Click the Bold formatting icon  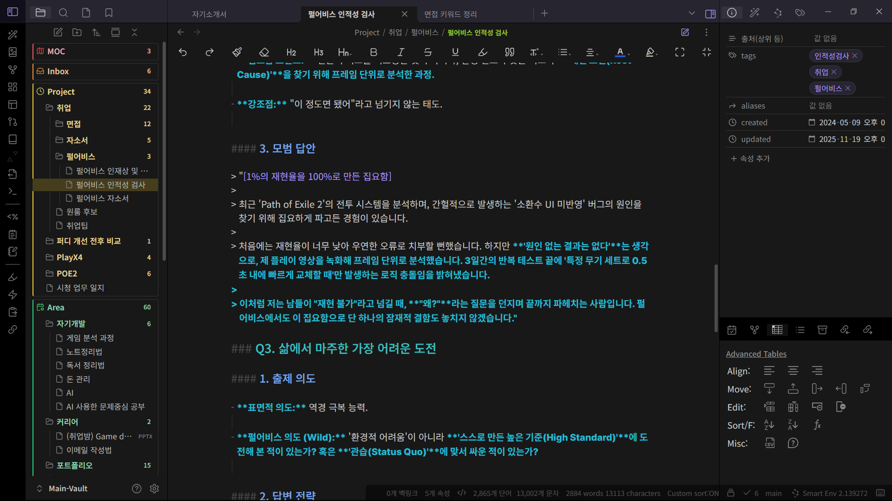click(374, 52)
